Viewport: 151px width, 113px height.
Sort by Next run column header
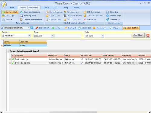click(x=93, y=55)
